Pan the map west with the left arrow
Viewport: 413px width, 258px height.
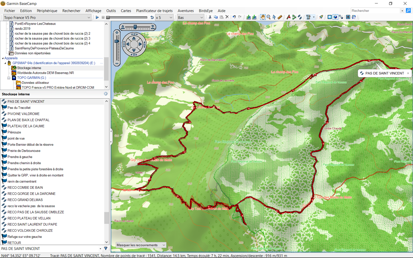click(128, 44)
